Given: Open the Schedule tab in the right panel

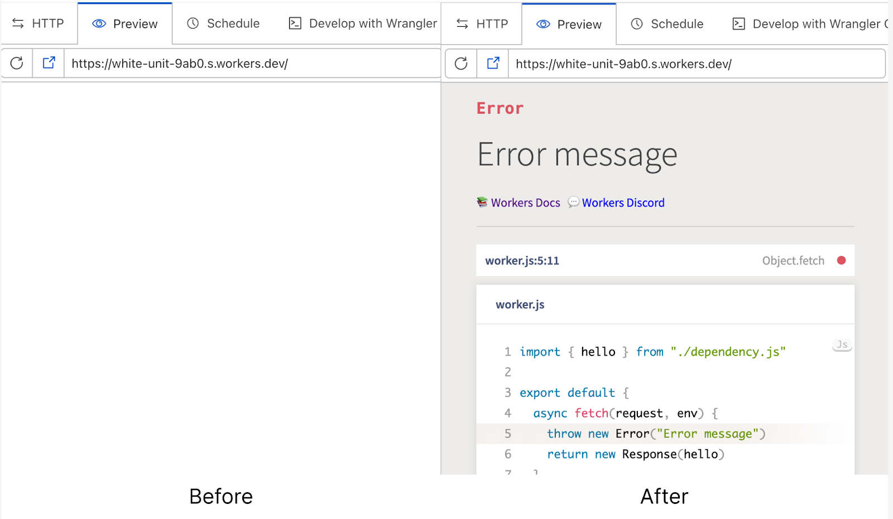Looking at the screenshot, I should click(668, 24).
